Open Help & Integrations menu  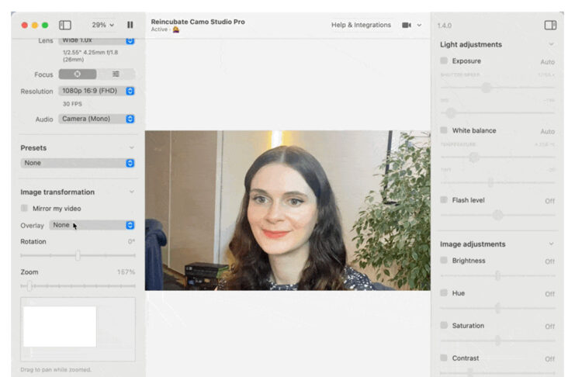point(361,25)
